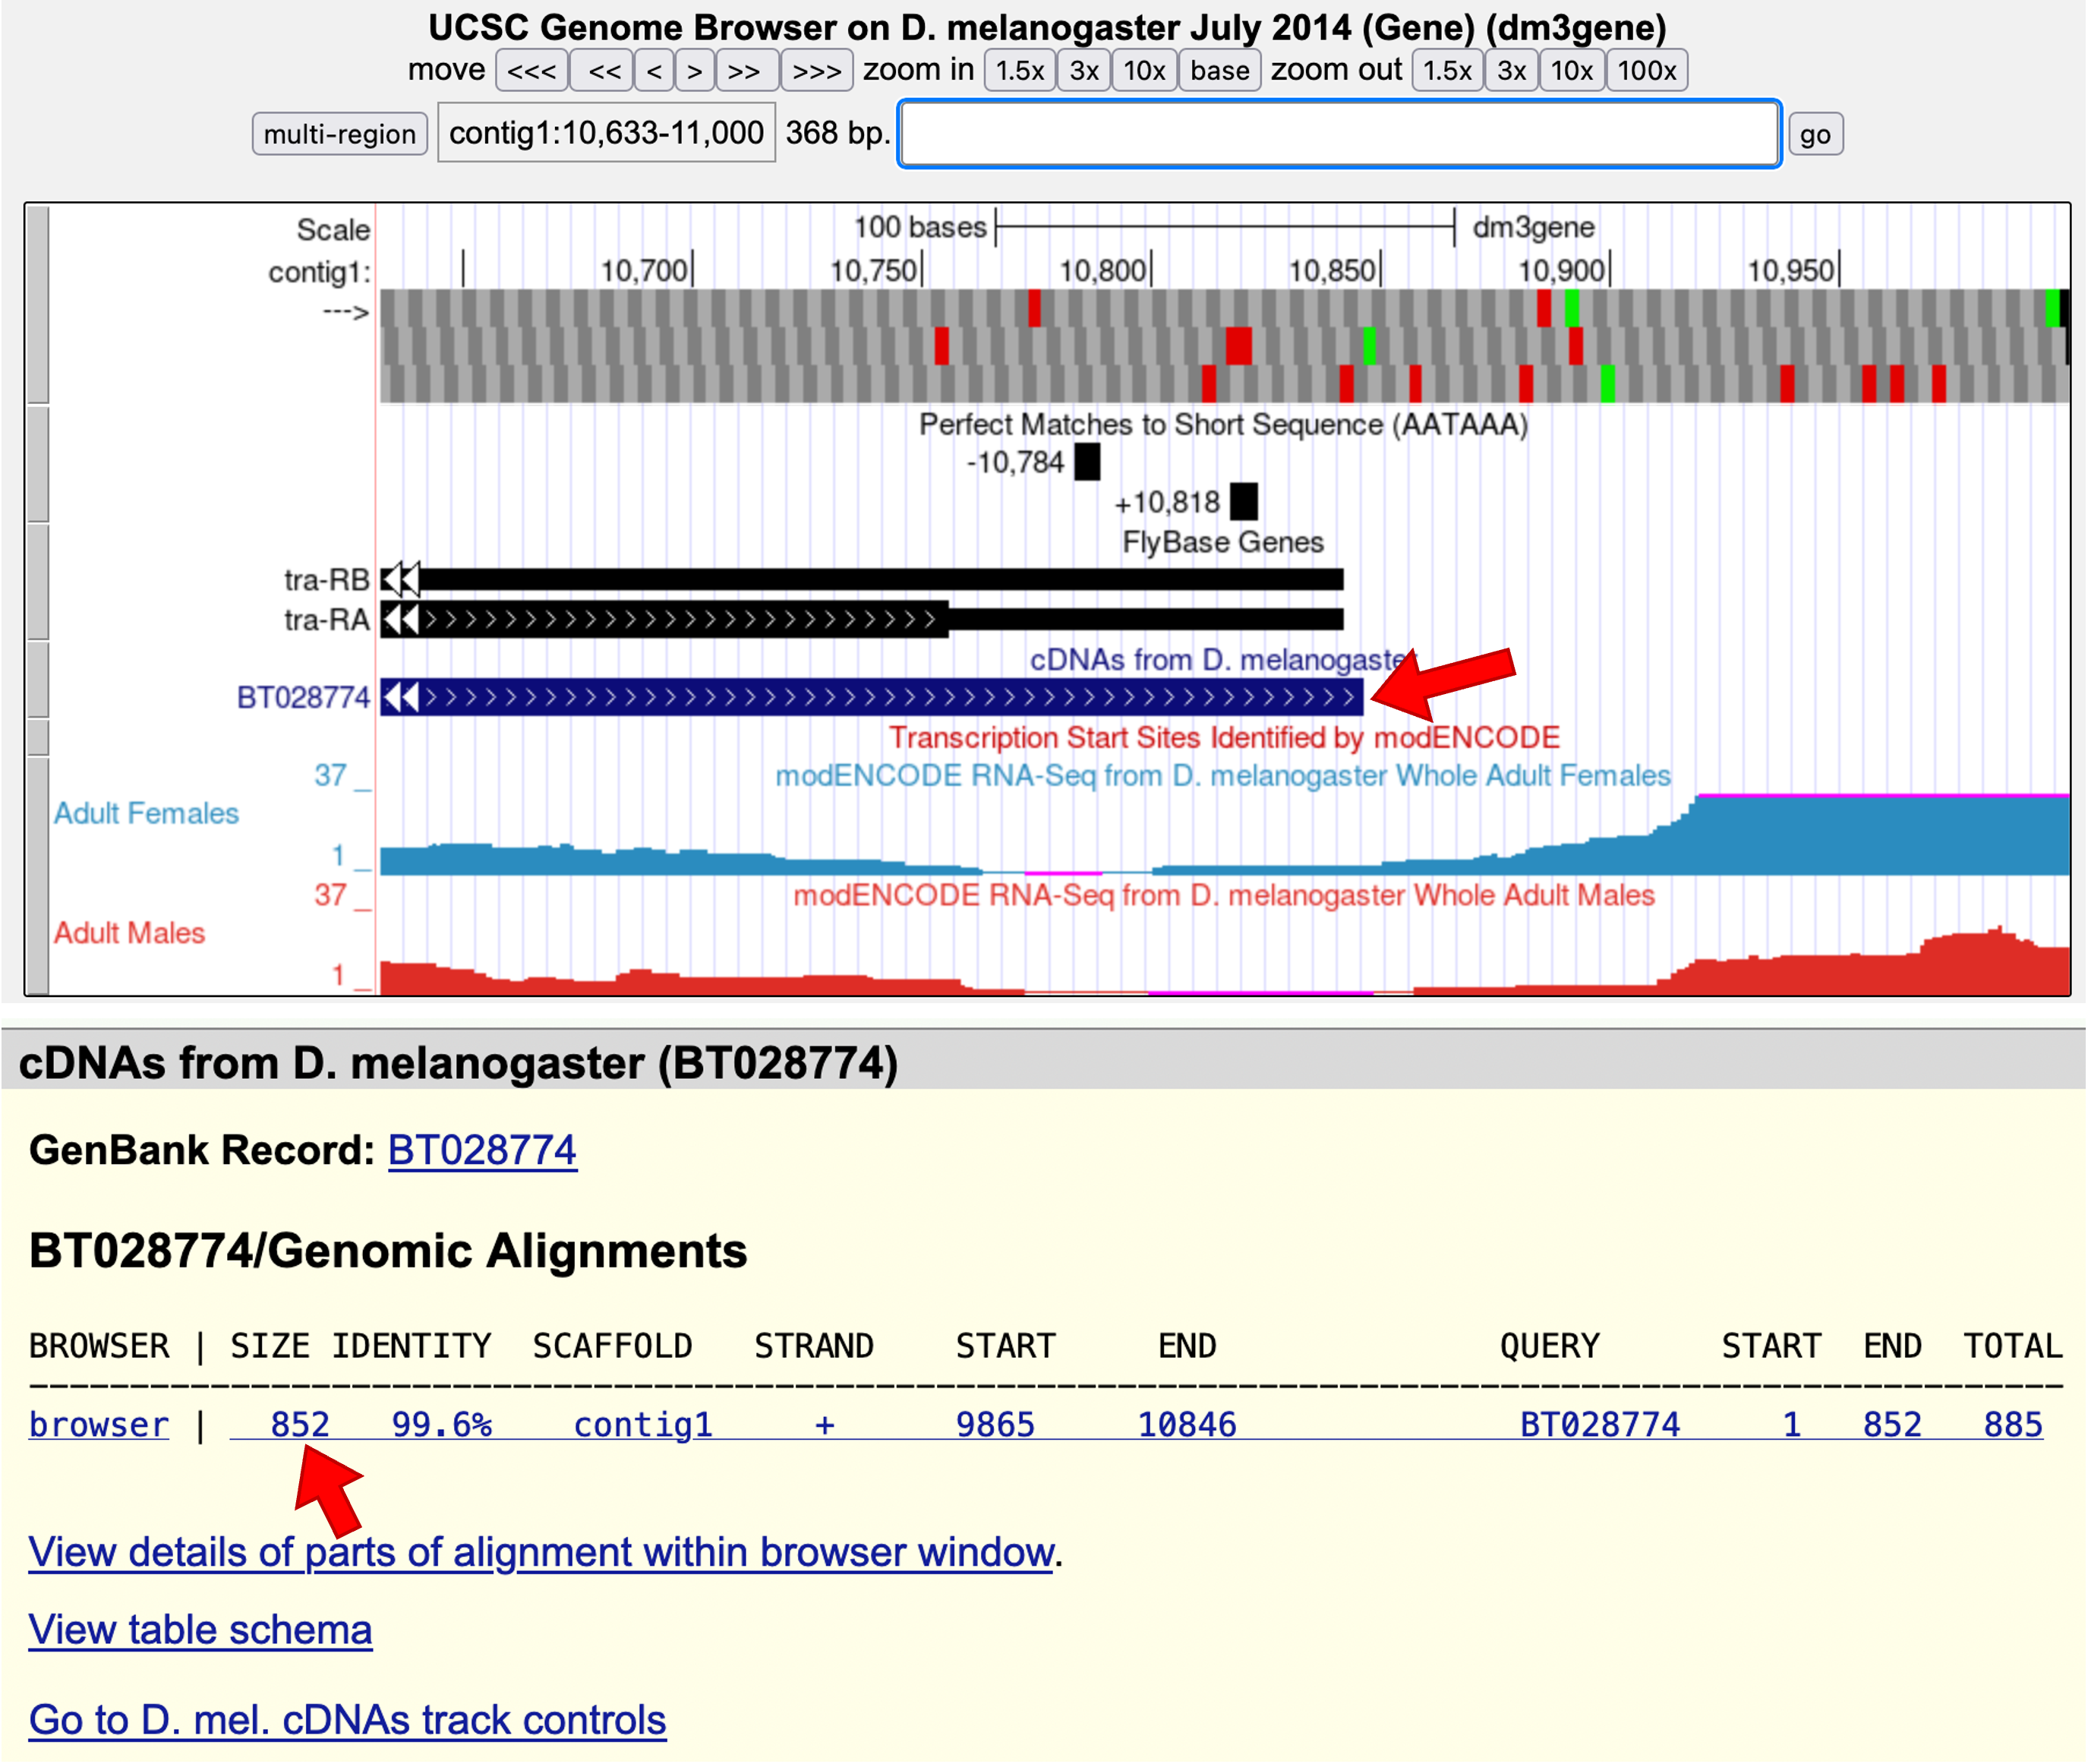This screenshot has width=2088, height=1764.
Task: Focus the empty search text field
Action: [x=1339, y=134]
